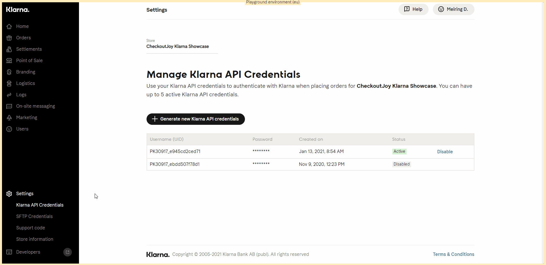Click masked password of PK30917_e945cd2ced71
The height and width of the screenshot is (265, 546).
pos(261,151)
